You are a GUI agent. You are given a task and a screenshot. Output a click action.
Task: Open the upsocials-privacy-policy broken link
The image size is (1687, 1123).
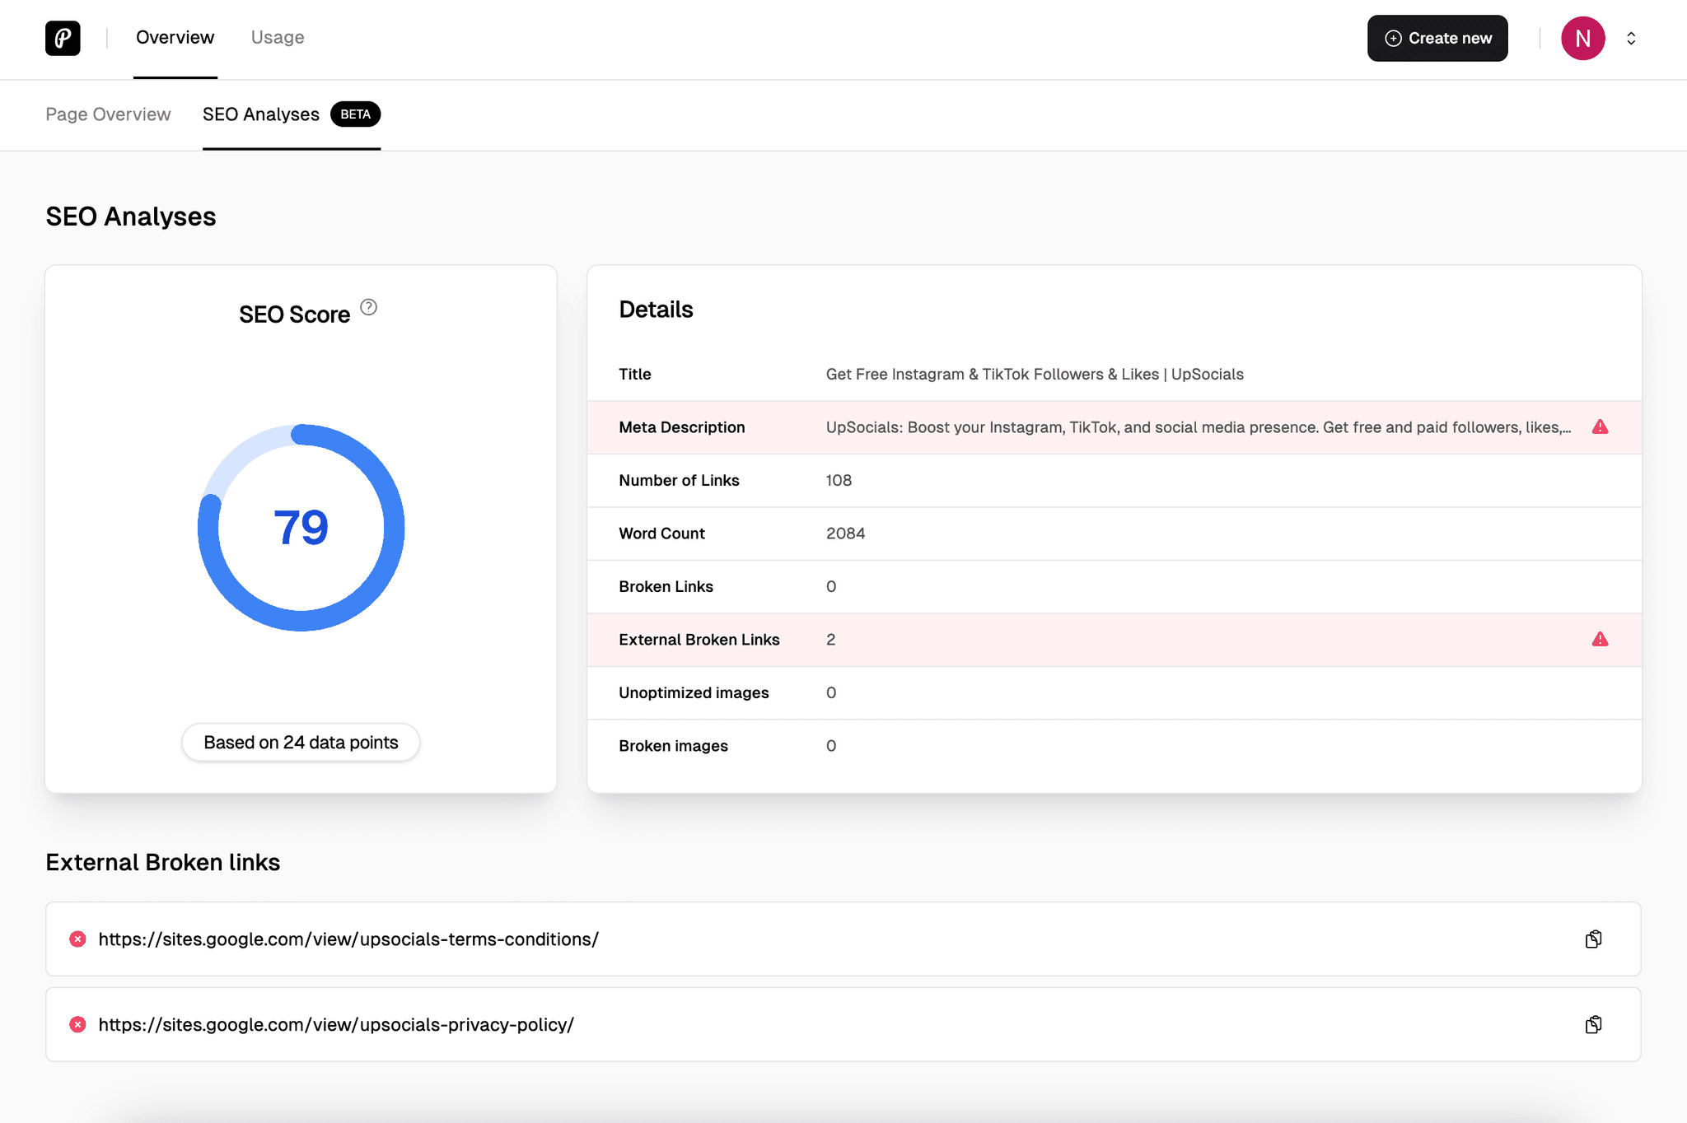pyautogui.click(x=335, y=1024)
